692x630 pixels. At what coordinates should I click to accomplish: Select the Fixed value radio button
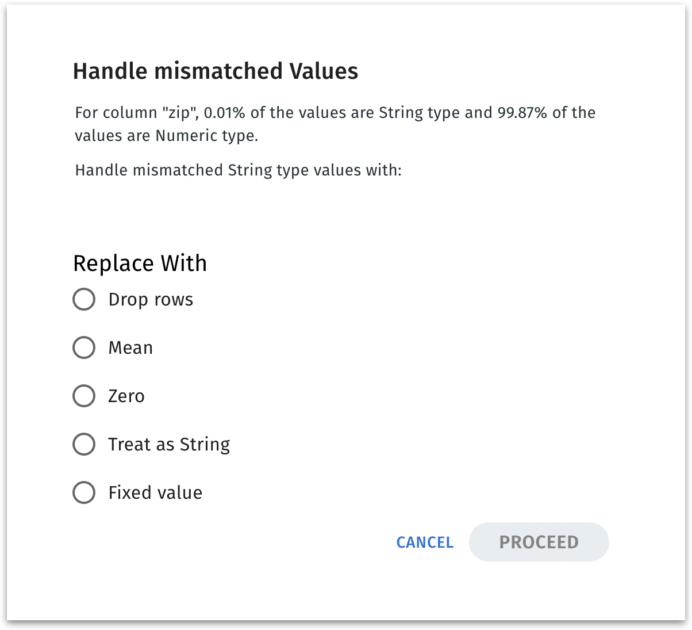pyautogui.click(x=84, y=493)
